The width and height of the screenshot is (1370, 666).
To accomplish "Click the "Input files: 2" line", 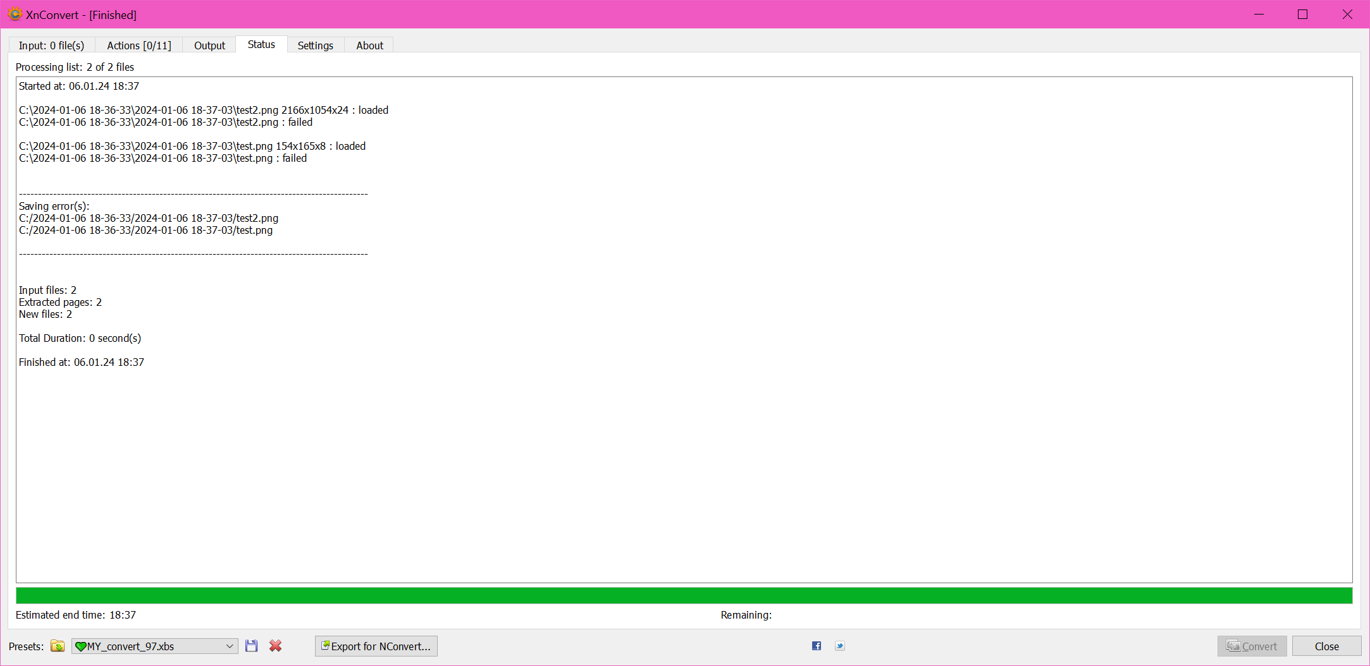I will click(47, 290).
